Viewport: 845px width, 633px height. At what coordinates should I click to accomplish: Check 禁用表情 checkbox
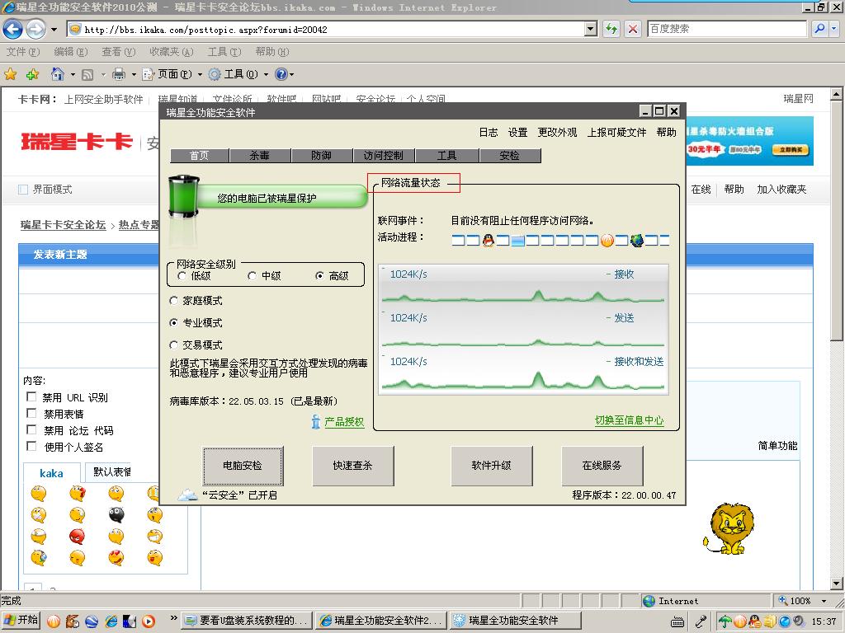[31, 413]
